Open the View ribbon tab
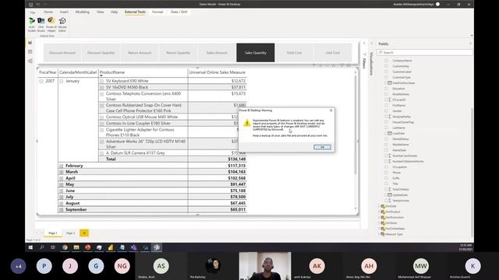 [x=101, y=12]
